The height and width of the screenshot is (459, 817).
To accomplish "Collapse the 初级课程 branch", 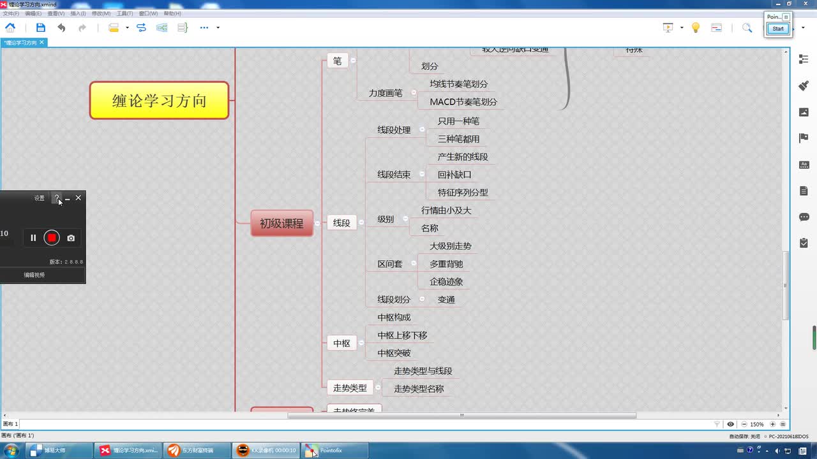I will pyautogui.click(x=317, y=224).
